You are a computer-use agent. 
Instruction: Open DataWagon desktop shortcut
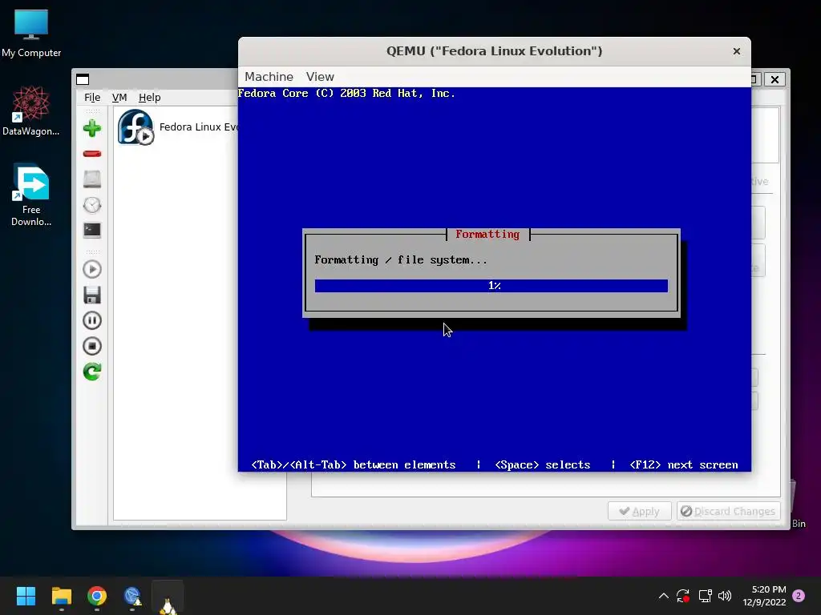click(x=31, y=111)
